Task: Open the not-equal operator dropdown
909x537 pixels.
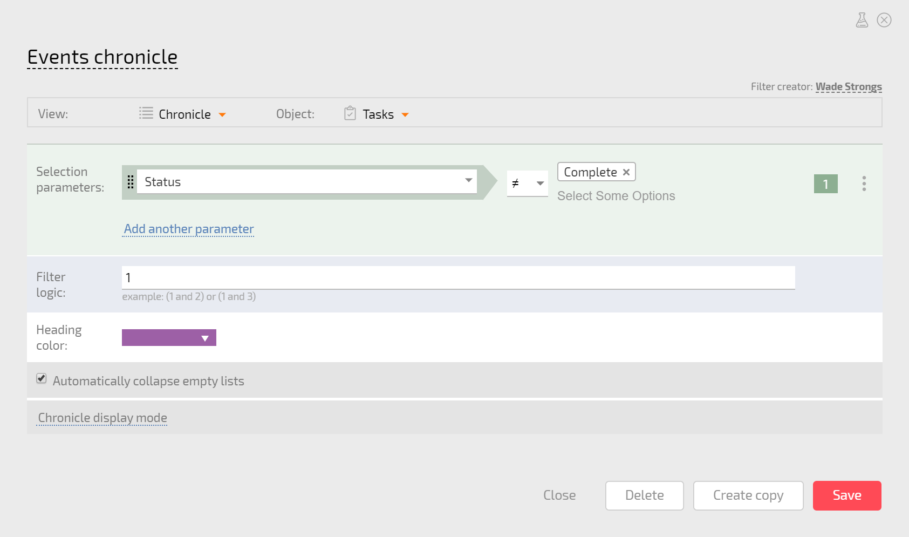Action: point(527,183)
